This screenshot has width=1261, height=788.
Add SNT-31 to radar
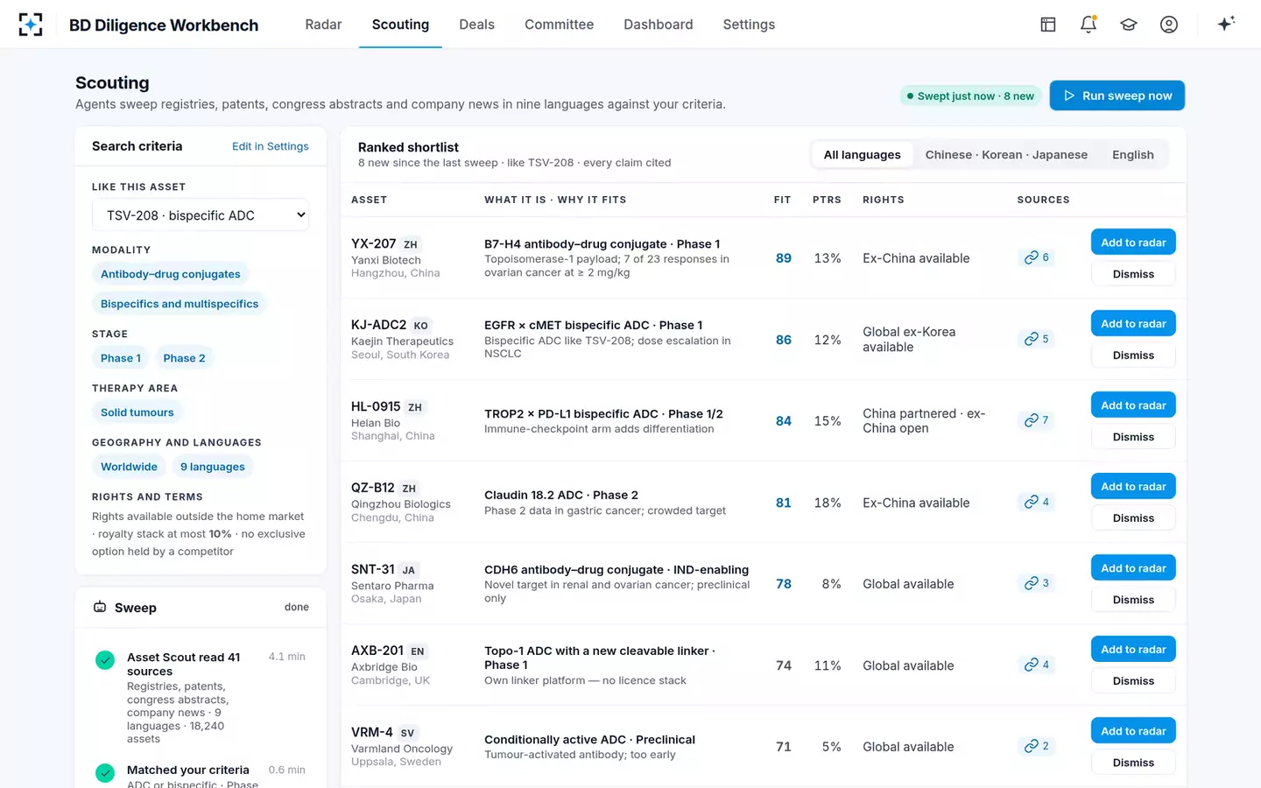(1133, 568)
